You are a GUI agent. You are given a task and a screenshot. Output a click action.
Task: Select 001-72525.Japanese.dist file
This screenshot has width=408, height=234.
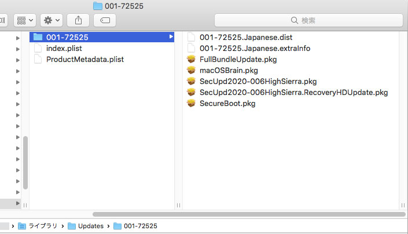pos(246,38)
